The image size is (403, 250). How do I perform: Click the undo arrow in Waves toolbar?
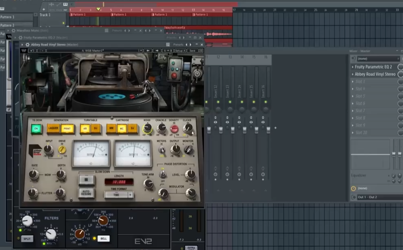(32, 51)
